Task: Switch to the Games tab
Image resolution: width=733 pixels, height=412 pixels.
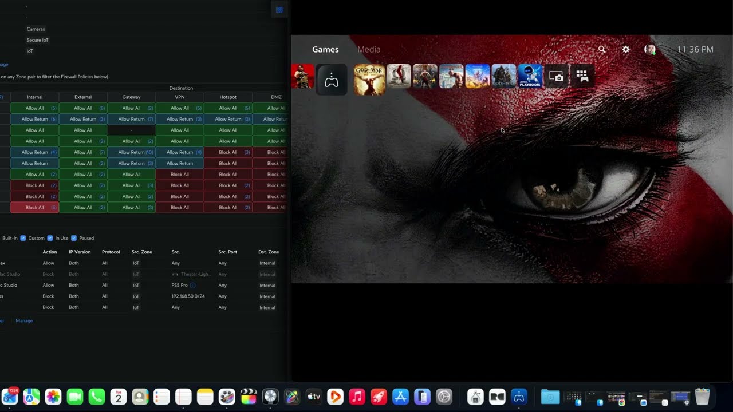Action: (x=325, y=50)
